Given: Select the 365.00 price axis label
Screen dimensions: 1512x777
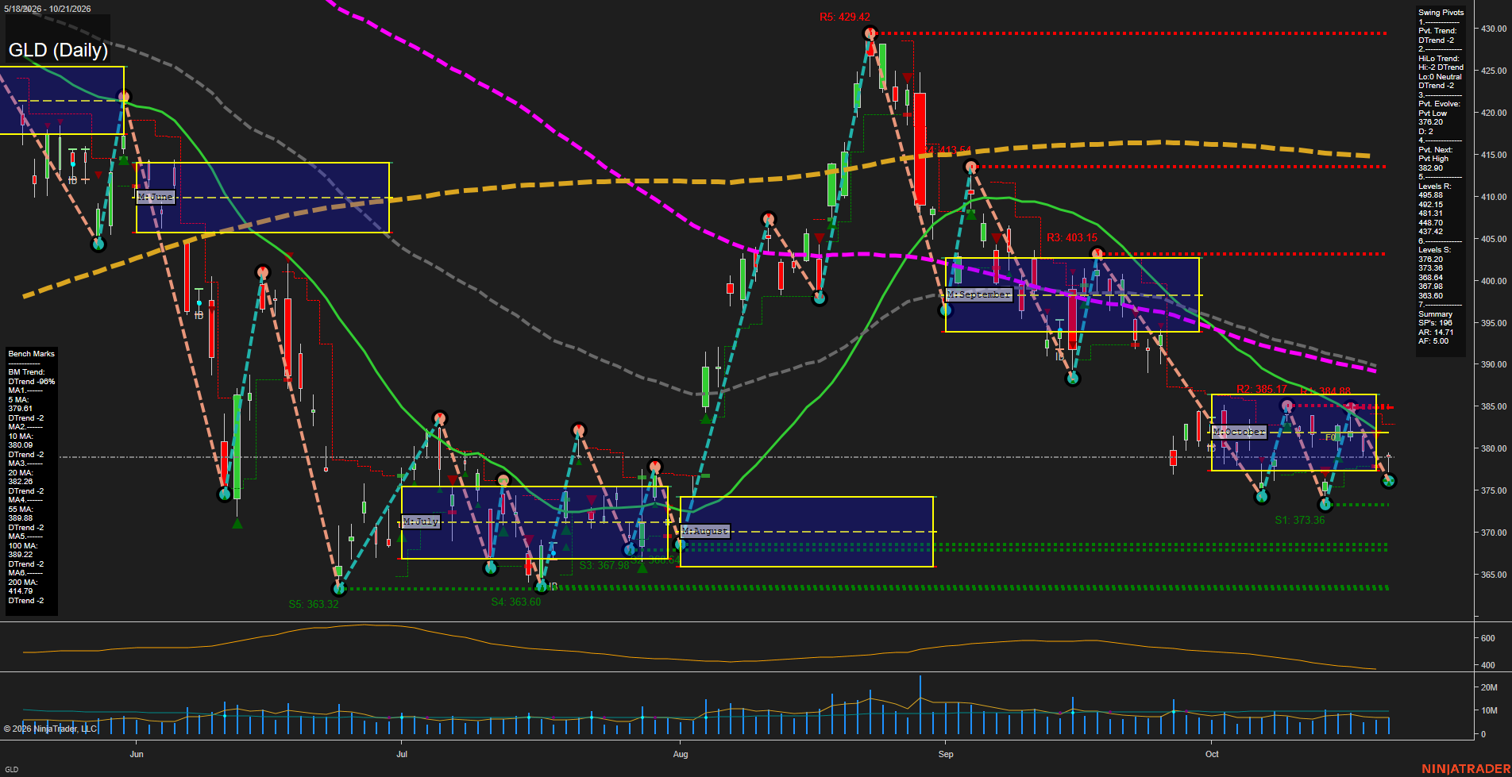Looking at the screenshot, I should pyautogui.click(x=1494, y=575).
